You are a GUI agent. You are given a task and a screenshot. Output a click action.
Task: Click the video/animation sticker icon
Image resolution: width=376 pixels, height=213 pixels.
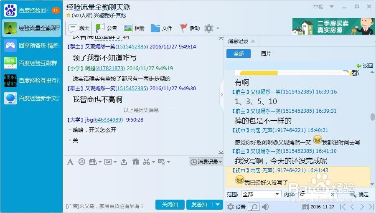click(93, 162)
